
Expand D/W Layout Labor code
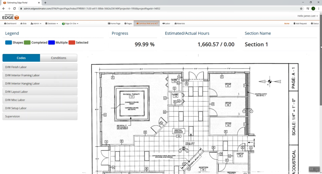(40, 92)
